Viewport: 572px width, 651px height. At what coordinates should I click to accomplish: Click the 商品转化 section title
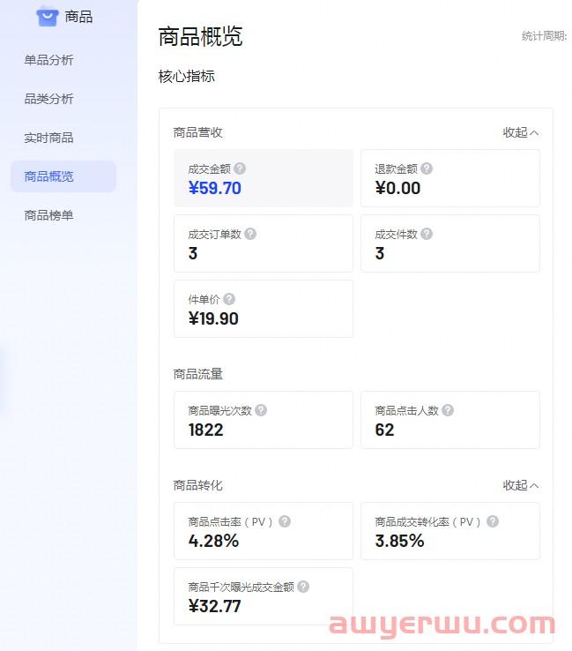[x=197, y=485]
